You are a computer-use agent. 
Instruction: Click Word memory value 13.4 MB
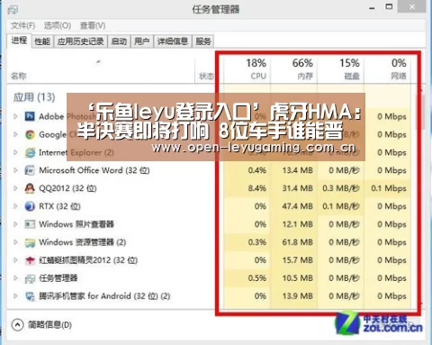298,170
